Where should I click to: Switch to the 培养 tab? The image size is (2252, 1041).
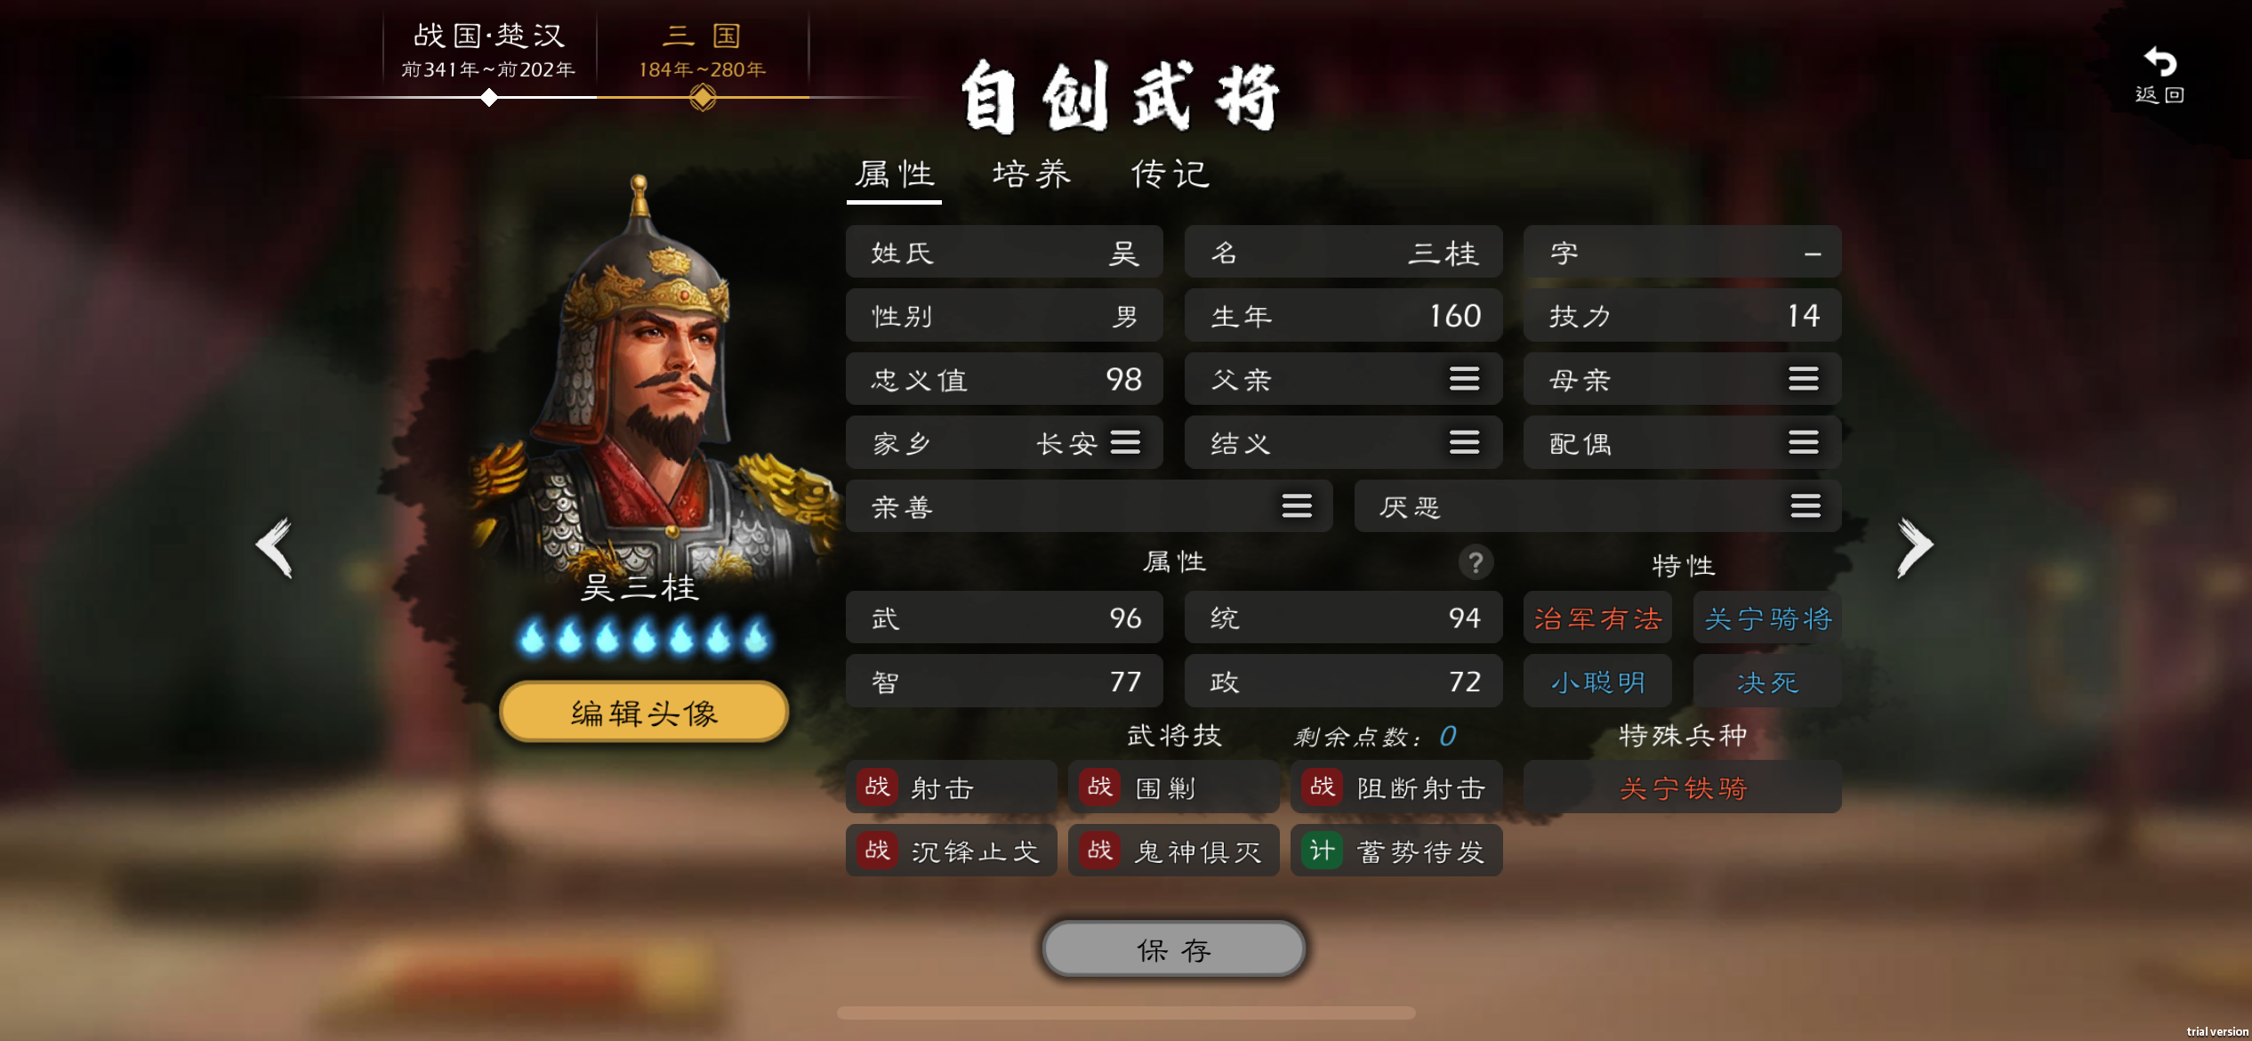click(1032, 174)
